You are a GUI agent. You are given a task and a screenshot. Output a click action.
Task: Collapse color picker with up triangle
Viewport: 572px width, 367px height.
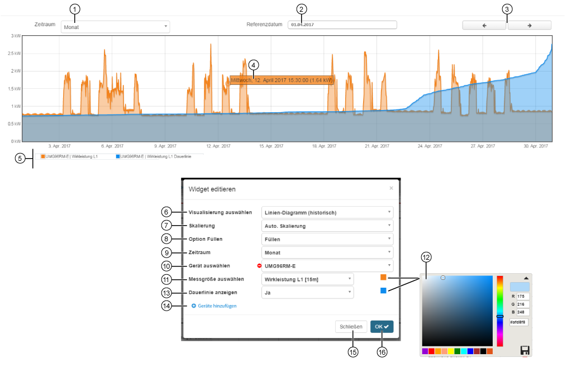tap(525, 278)
